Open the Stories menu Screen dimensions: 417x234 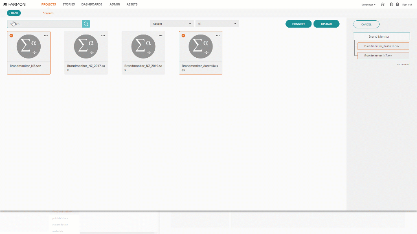(x=68, y=4)
